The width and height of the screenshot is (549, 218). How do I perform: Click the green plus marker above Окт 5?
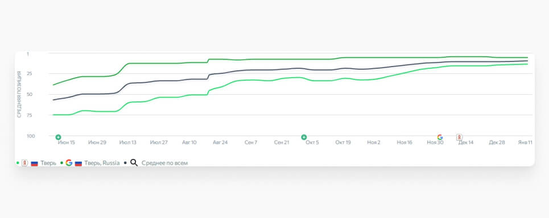click(x=304, y=137)
